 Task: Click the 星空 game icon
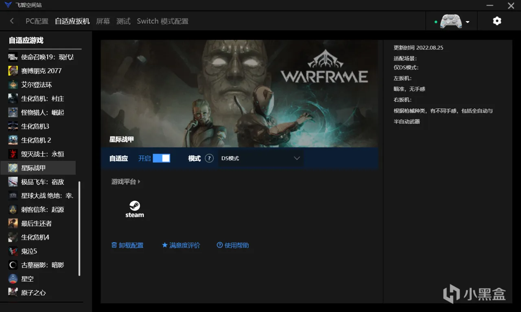coord(13,279)
